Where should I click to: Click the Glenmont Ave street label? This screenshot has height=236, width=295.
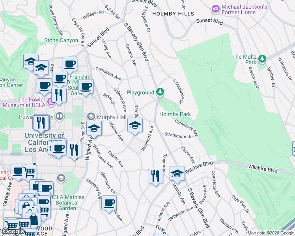(108, 183)
